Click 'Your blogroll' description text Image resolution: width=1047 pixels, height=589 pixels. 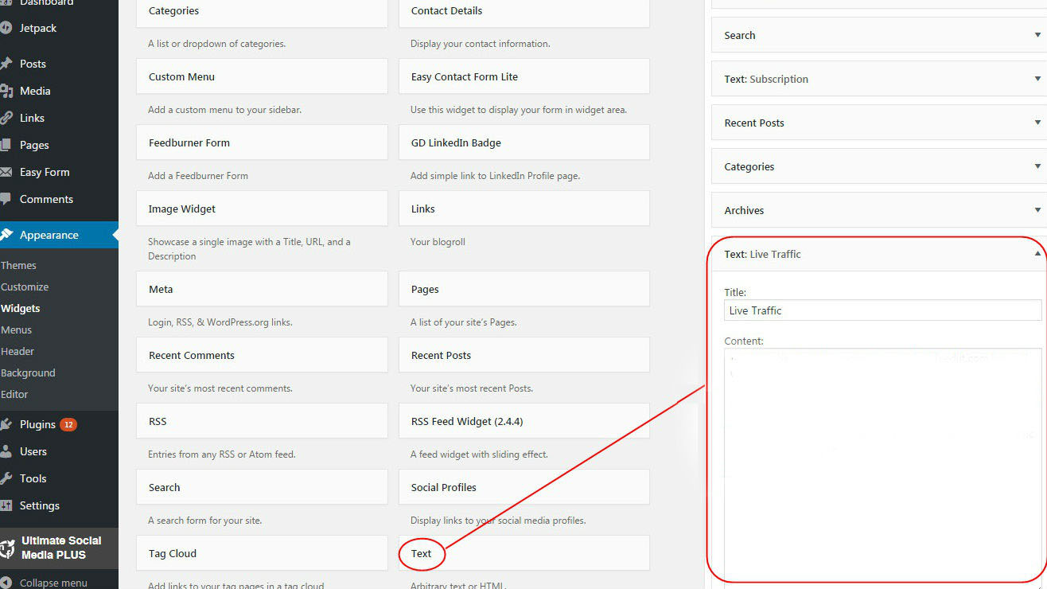pyautogui.click(x=438, y=242)
